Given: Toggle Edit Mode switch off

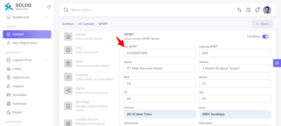Looking at the screenshot, I should coord(265,36).
